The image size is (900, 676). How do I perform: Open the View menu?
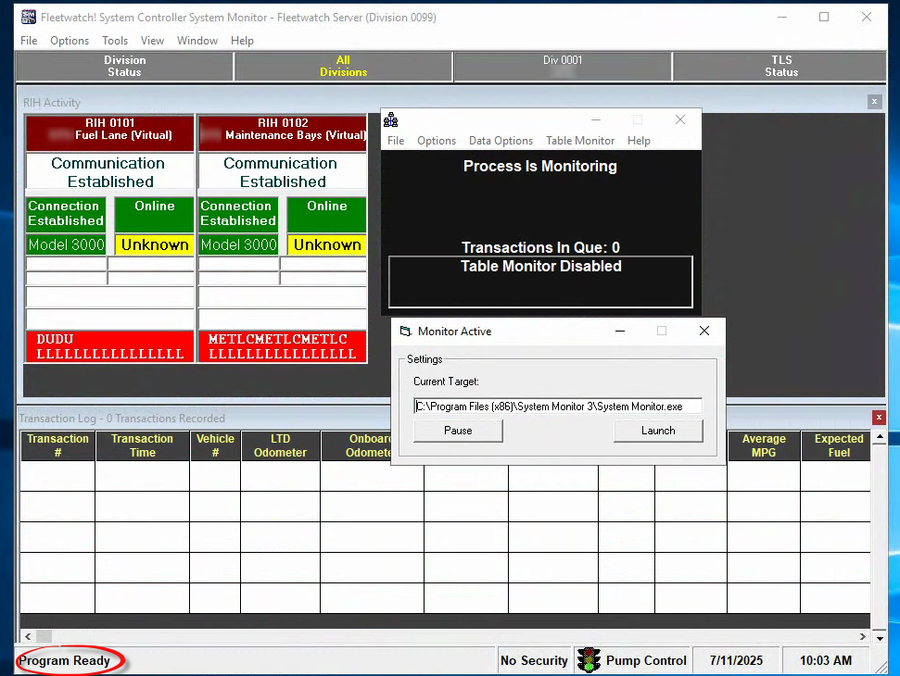(152, 41)
